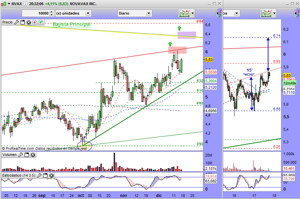The width and height of the screenshot is (300, 199).
Task: Click the green up arrow above the pink rectangle
Action: coord(170,44)
